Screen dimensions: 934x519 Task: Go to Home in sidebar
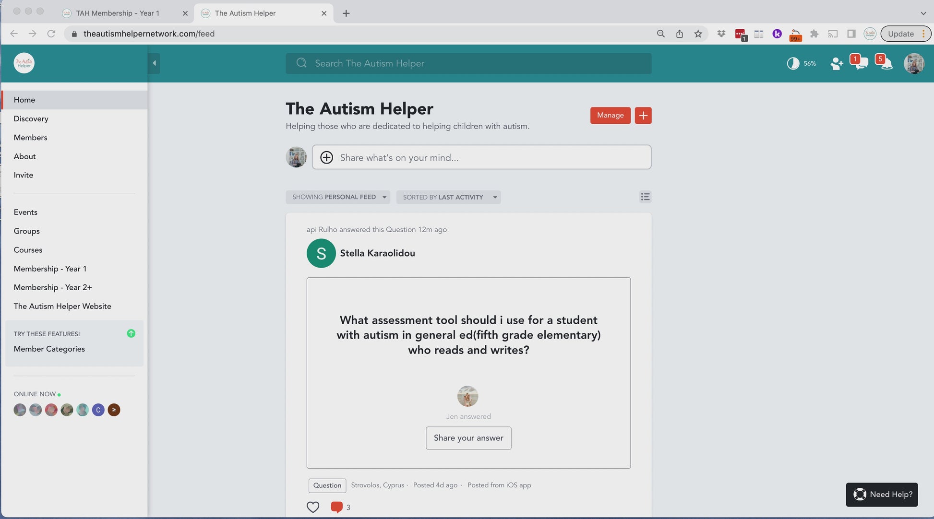coord(74,100)
